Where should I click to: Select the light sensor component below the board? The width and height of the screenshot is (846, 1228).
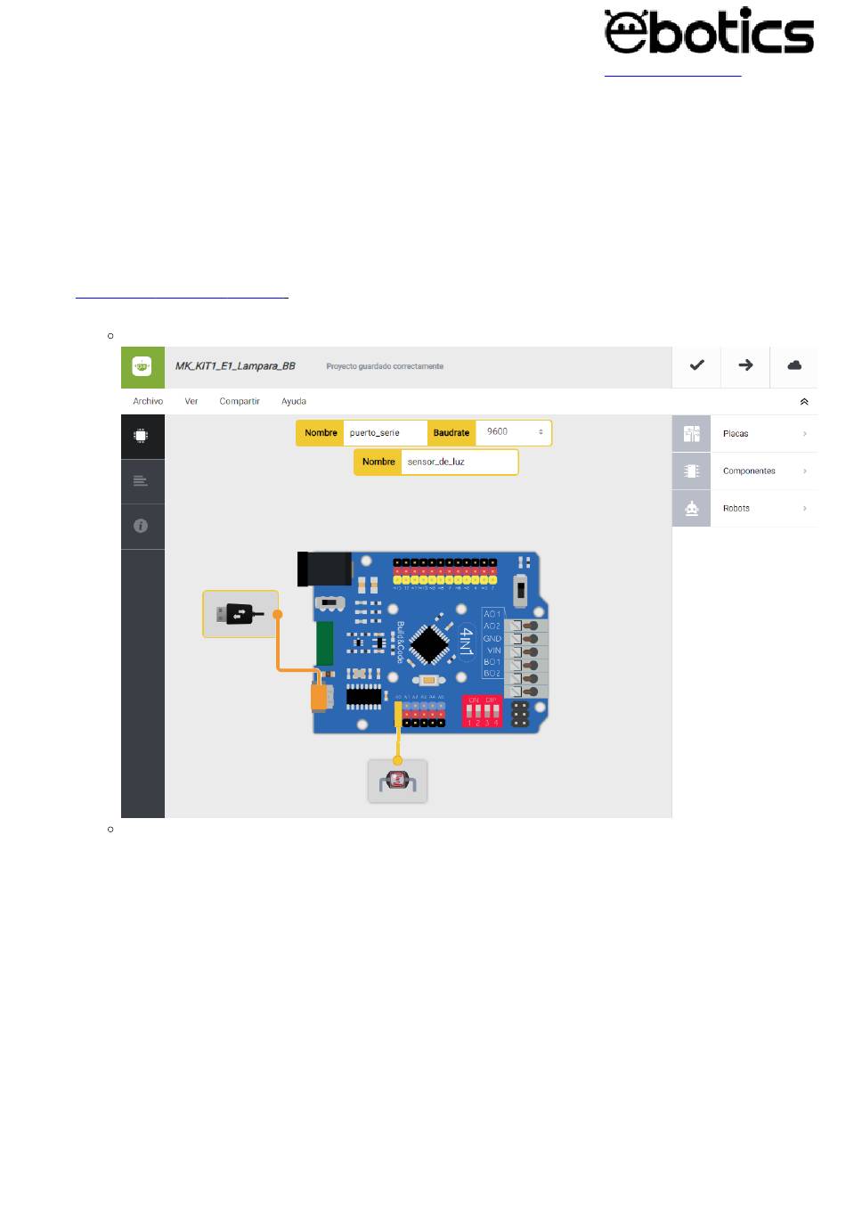(398, 782)
